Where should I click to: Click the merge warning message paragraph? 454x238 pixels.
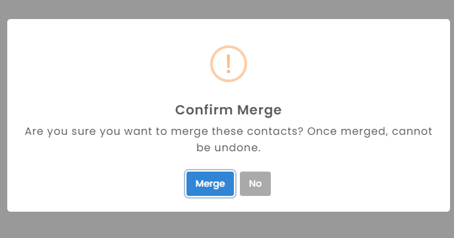(229, 139)
